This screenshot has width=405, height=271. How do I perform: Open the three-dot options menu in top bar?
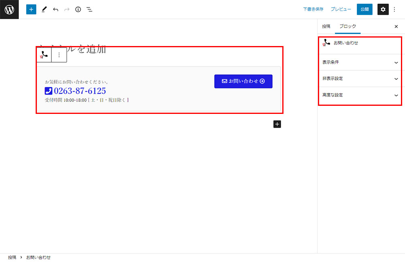[x=394, y=9]
